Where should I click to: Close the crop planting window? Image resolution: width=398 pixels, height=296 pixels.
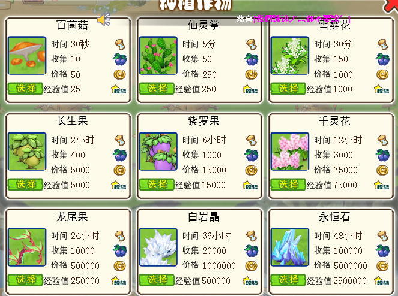click(391, 5)
